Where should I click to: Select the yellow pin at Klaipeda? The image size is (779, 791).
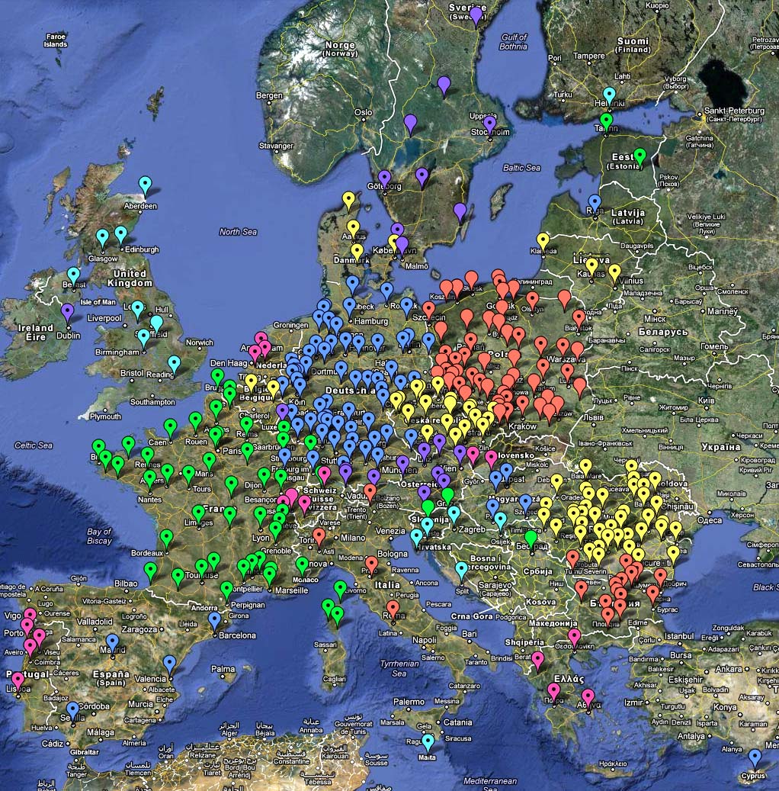pos(543,241)
